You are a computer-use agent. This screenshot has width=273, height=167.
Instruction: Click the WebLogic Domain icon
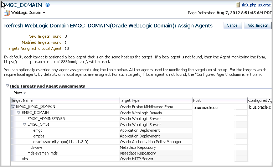click(x=7, y=13)
